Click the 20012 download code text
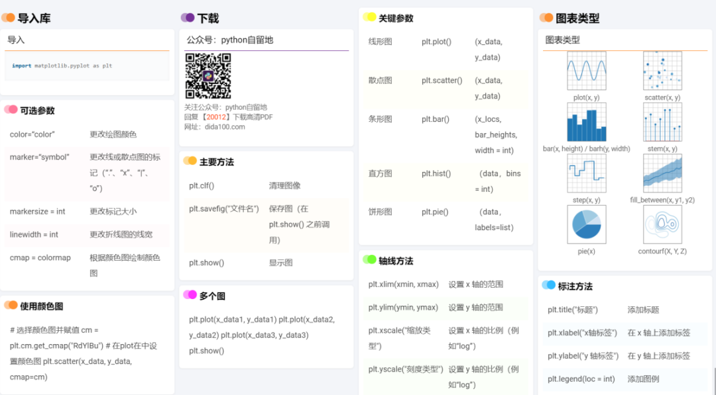 [x=218, y=116]
